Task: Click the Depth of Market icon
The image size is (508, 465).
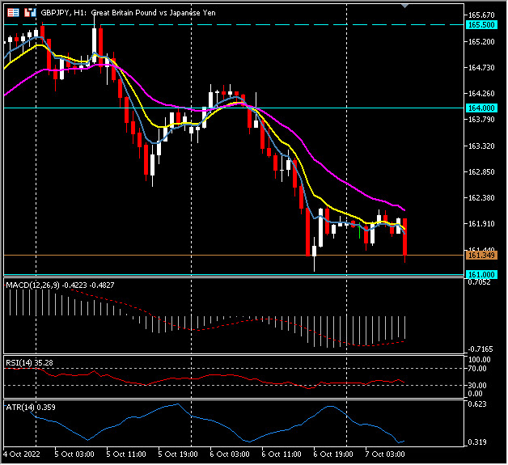Action: click(30, 13)
